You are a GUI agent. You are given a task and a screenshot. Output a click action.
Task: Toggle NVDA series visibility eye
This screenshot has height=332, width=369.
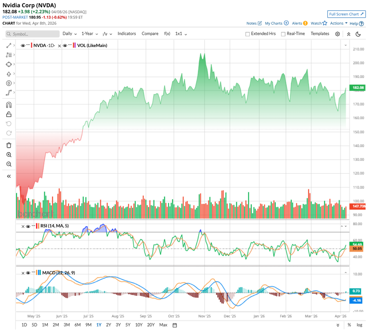(x=23, y=45)
